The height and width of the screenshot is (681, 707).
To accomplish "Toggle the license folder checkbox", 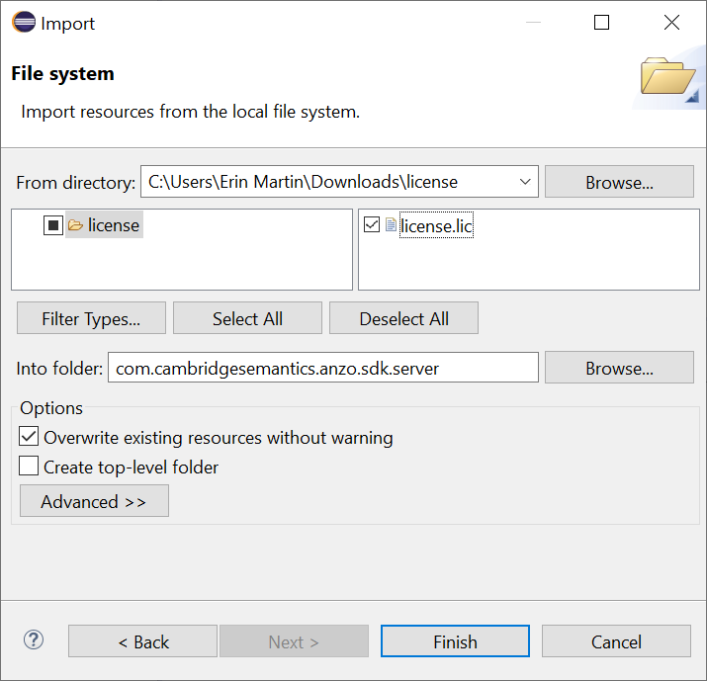I will (x=53, y=225).
